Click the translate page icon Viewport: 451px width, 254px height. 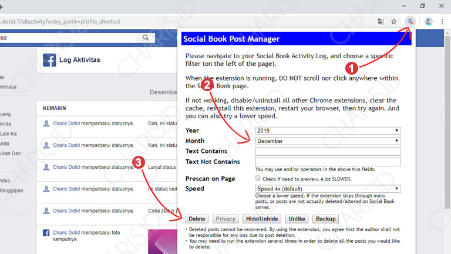tap(381, 21)
